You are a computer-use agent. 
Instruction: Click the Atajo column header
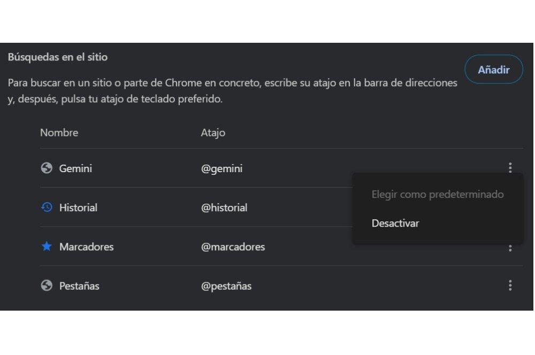click(214, 133)
